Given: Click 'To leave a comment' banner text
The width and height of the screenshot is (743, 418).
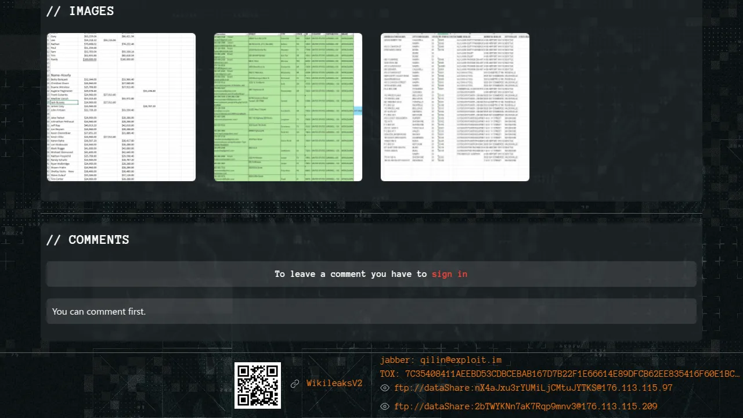Looking at the screenshot, I should (350, 274).
